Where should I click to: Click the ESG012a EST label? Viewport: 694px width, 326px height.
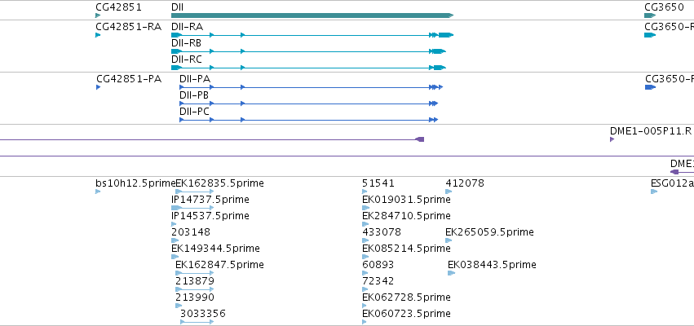pyautogui.click(x=672, y=183)
